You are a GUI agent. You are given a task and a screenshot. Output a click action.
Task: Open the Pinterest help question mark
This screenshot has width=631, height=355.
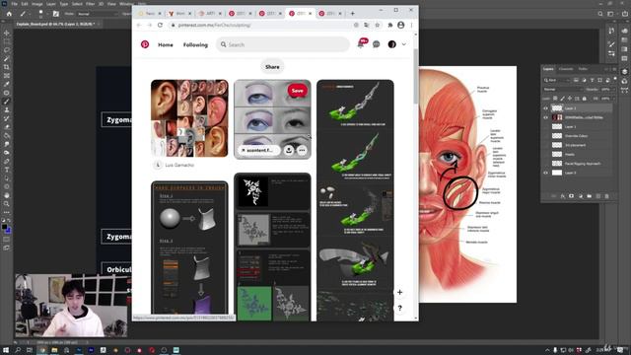(x=399, y=308)
